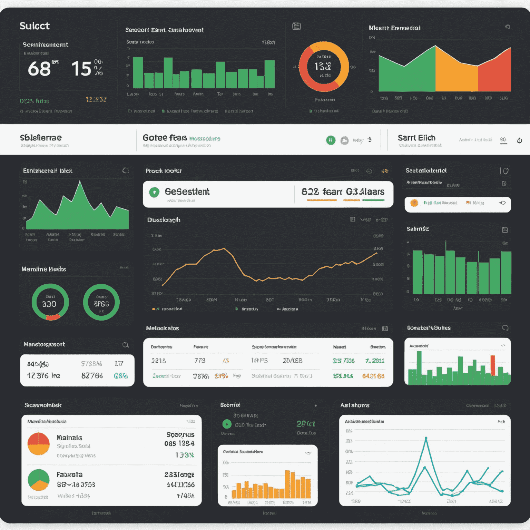Toggle the legend marker under the donut chart
This screenshot has width=530, height=530.
[311, 111]
